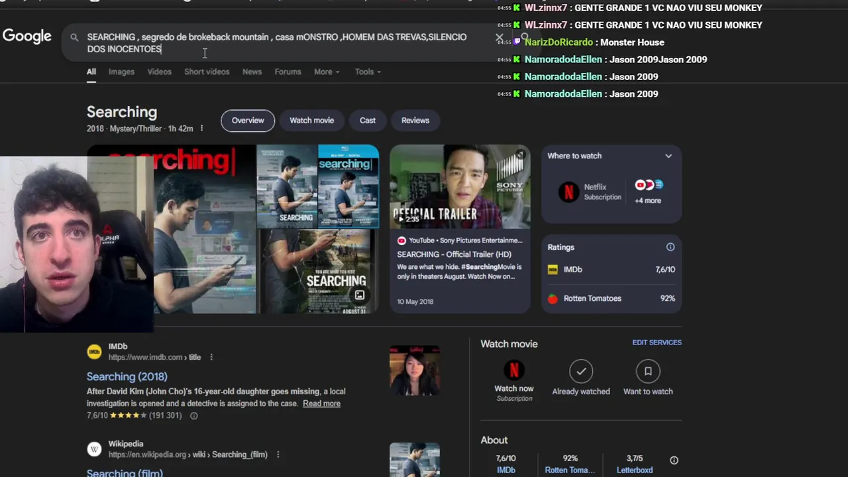Switch to the Images tab
The width and height of the screenshot is (848, 477).
click(121, 72)
